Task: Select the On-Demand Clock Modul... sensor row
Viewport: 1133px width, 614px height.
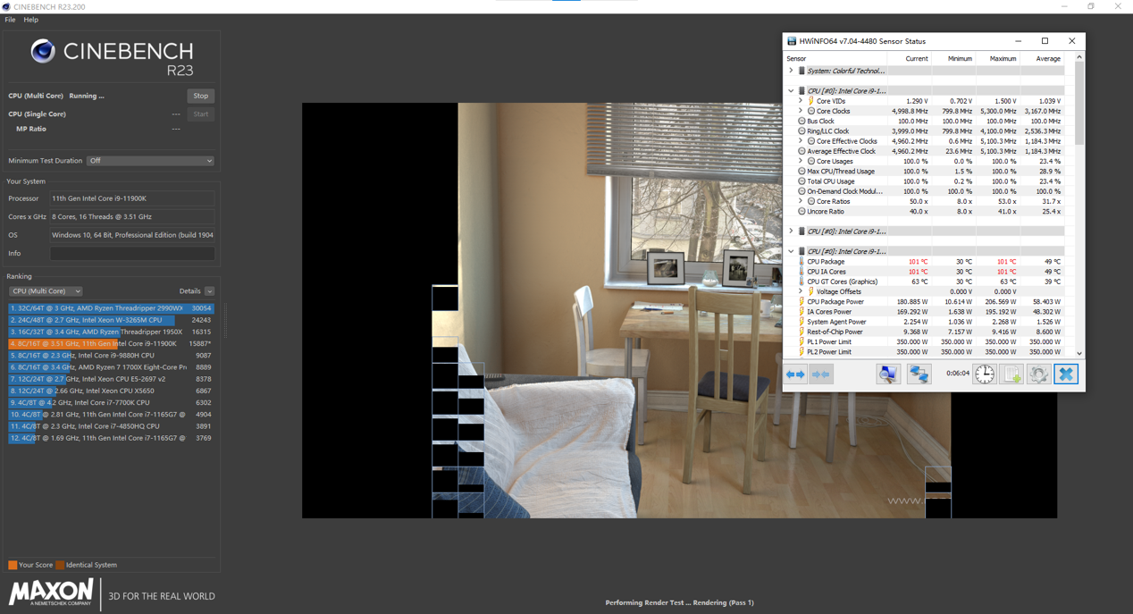Action: tap(924, 191)
